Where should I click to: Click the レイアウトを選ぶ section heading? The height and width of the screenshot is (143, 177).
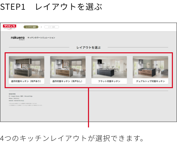(88, 47)
